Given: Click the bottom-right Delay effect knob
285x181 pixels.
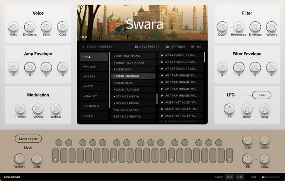Looking at the screenshot, I should (x=264, y=159).
